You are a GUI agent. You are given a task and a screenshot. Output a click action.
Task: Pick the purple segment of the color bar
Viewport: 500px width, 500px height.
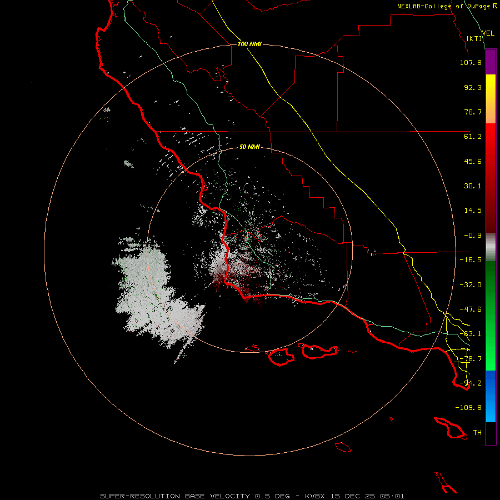click(491, 62)
